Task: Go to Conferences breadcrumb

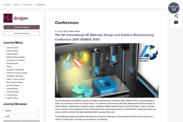Action: 28,5
